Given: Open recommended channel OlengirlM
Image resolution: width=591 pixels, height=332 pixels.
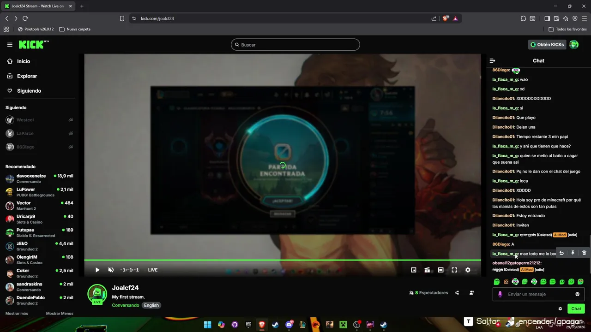Looking at the screenshot, I should (39, 260).
